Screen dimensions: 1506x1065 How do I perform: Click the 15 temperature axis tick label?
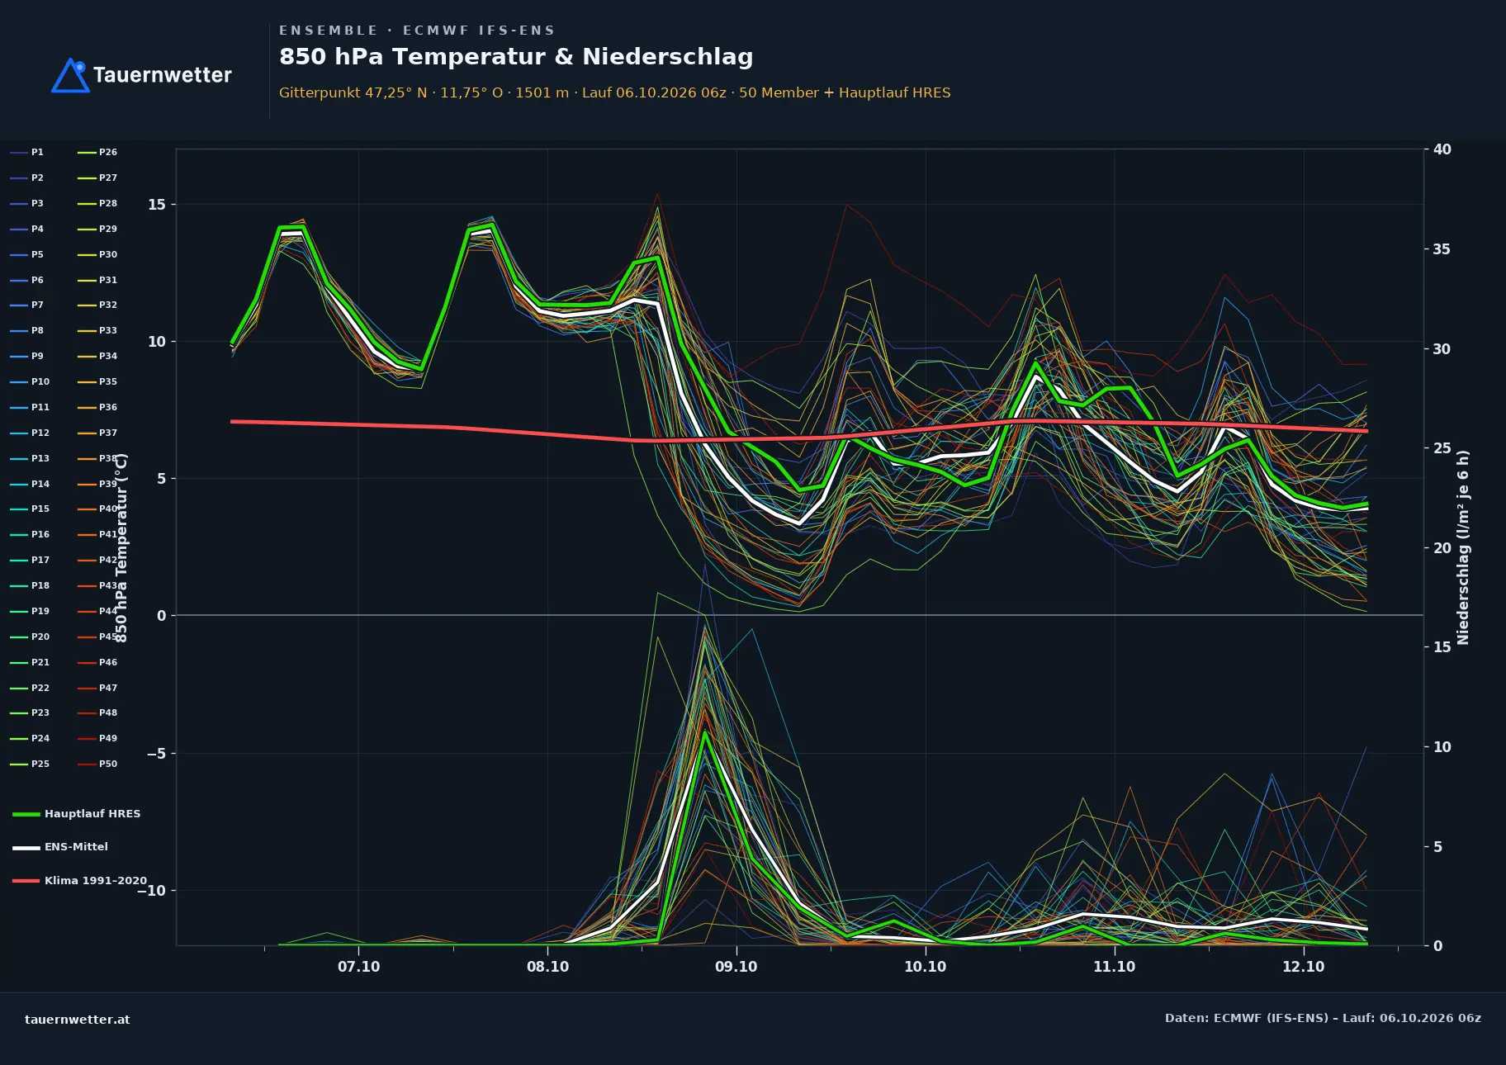click(x=157, y=205)
